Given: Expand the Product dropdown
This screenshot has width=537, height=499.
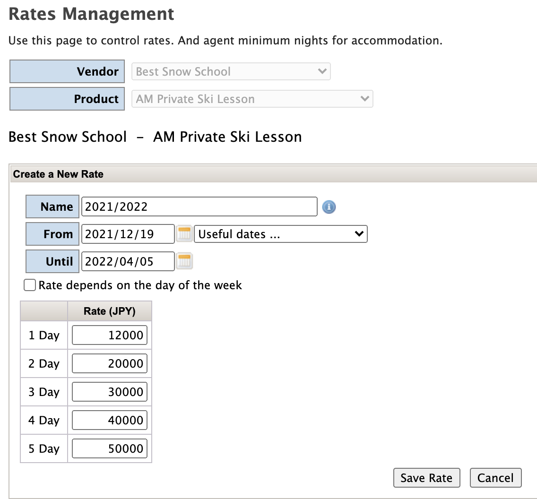Looking at the screenshot, I should [252, 99].
